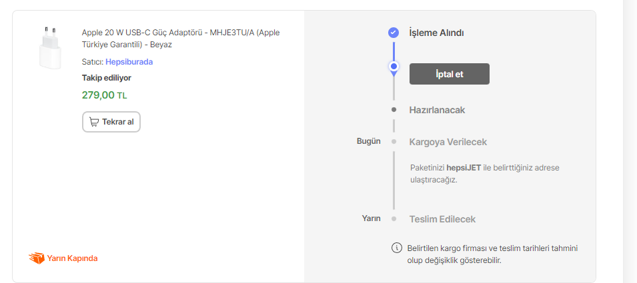Click the info icon next to delivery disclaimer

tap(397, 248)
